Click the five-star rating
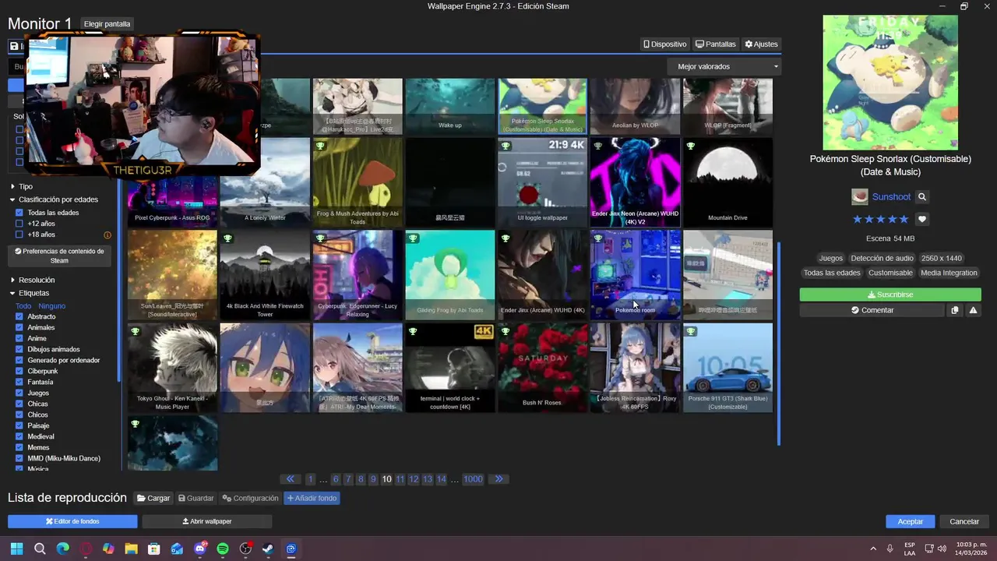This screenshot has width=997, height=561. click(x=881, y=220)
